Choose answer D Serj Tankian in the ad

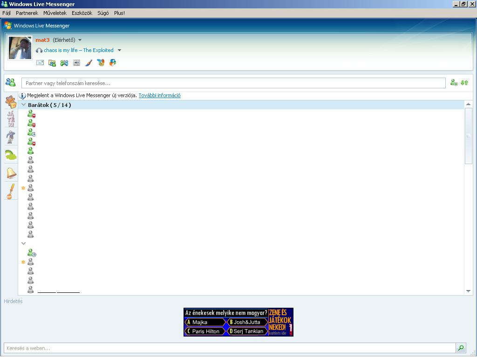tap(247, 331)
